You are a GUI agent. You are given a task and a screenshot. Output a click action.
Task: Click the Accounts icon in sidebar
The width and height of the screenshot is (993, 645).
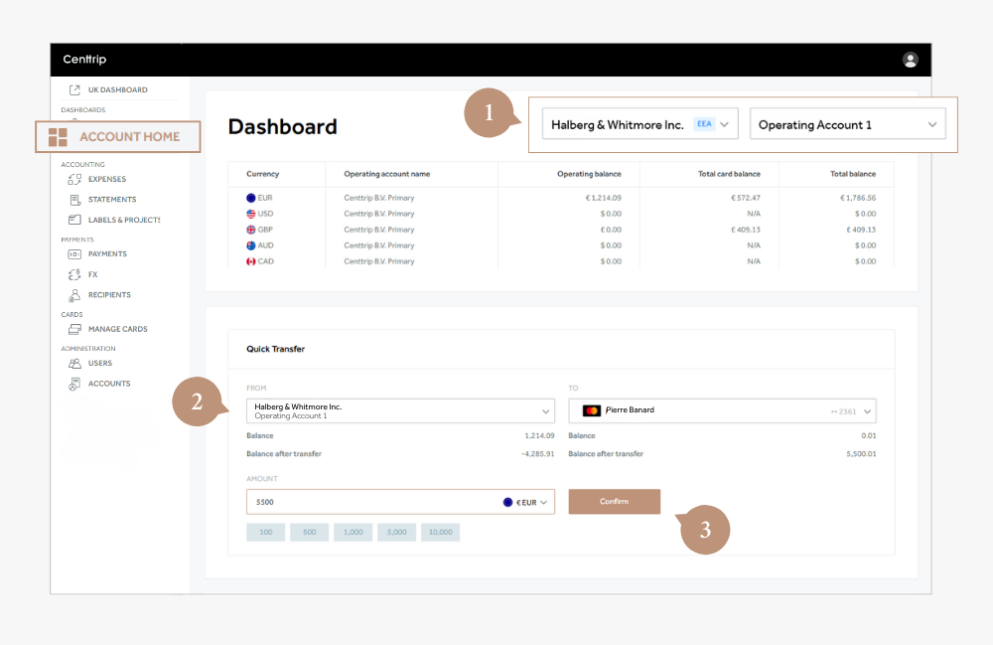pos(74,384)
